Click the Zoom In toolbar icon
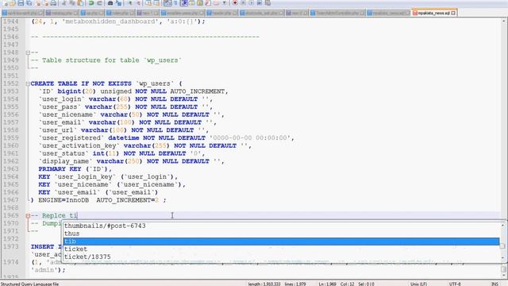This screenshot has width=508, height=286. [130, 3]
